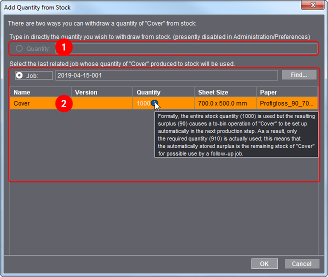Confirm the dialog with OK
This screenshot has height=277, width=328.
point(264,263)
